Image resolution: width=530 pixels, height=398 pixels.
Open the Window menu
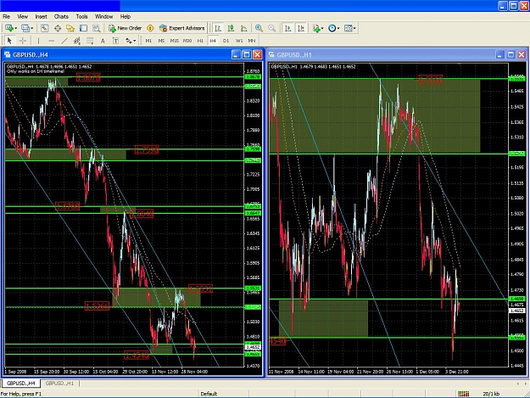click(x=103, y=17)
